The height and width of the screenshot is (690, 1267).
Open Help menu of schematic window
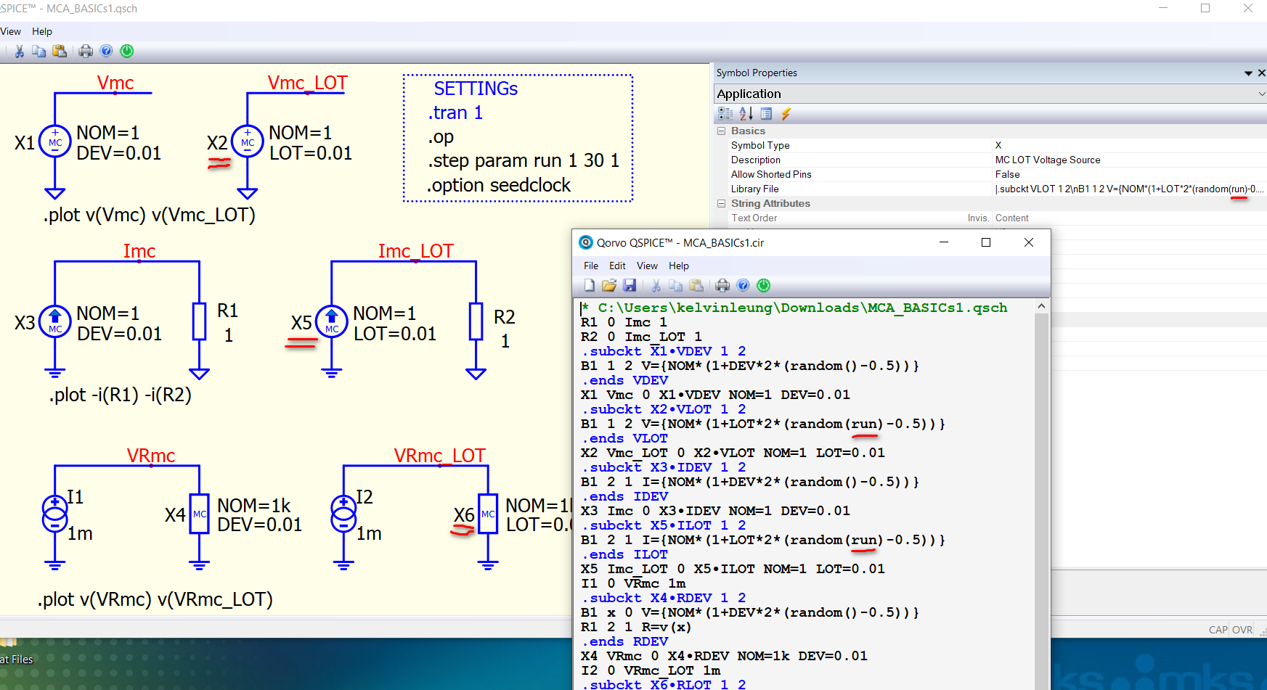(x=42, y=31)
